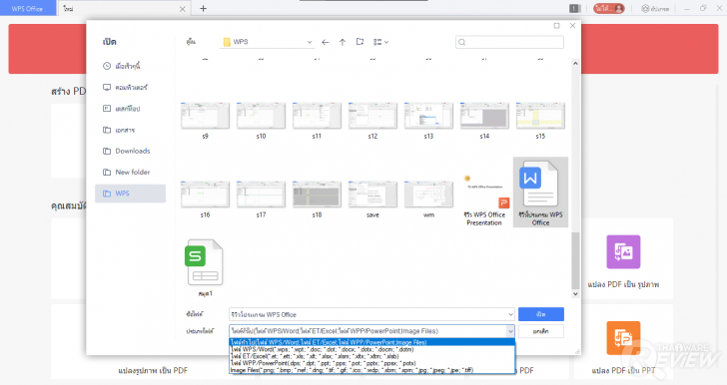
Task: Click the file list scrollbar thumb
Action: 575,260
